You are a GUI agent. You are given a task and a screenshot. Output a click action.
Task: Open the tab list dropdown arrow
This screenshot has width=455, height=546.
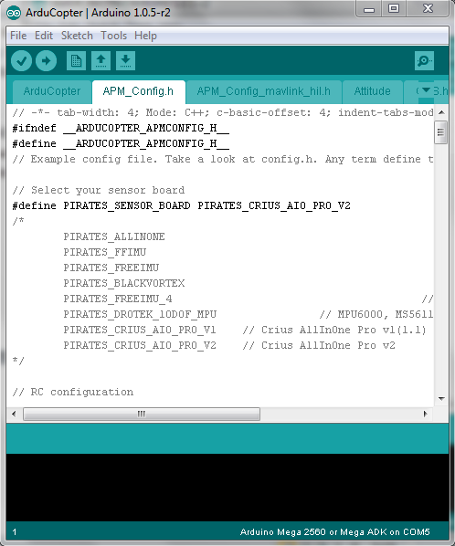point(426,90)
